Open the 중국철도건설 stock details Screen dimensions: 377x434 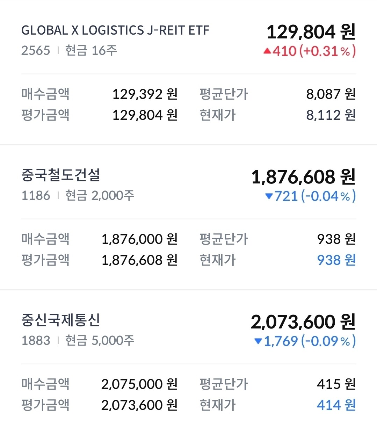coord(61,175)
